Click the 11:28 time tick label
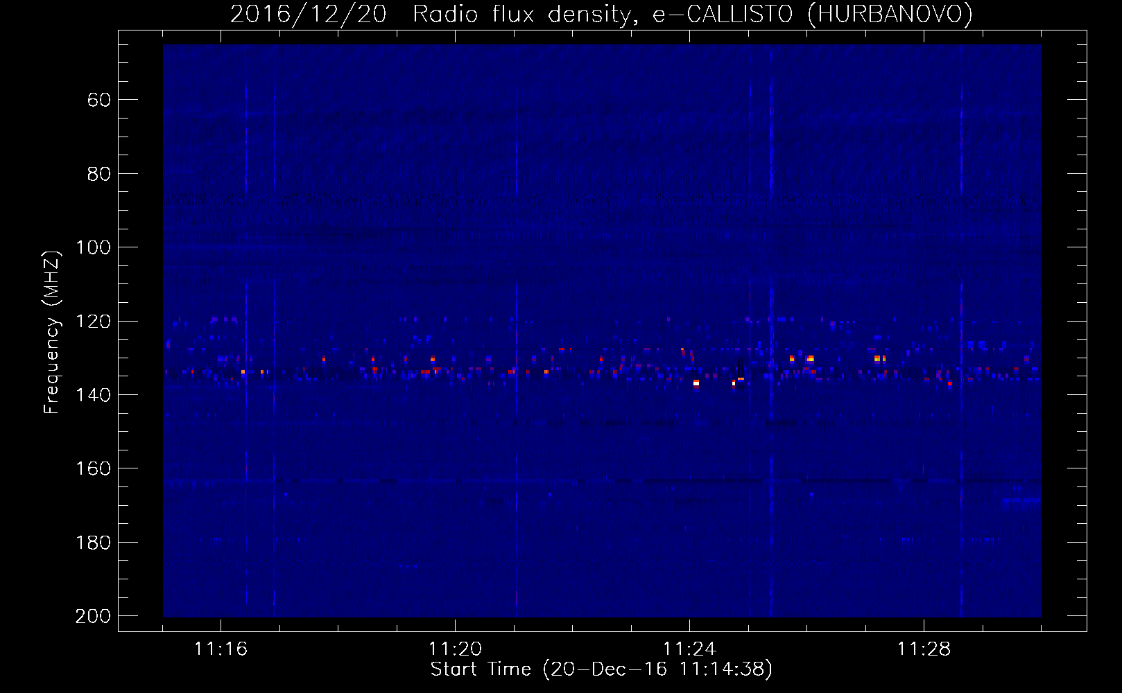 (924, 649)
